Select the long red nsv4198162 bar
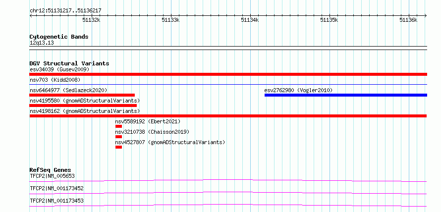The width and height of the screenshot is (441, 212). pos(228,116)
